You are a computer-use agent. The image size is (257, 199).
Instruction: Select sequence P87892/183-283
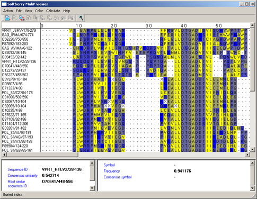pos(15,43)
